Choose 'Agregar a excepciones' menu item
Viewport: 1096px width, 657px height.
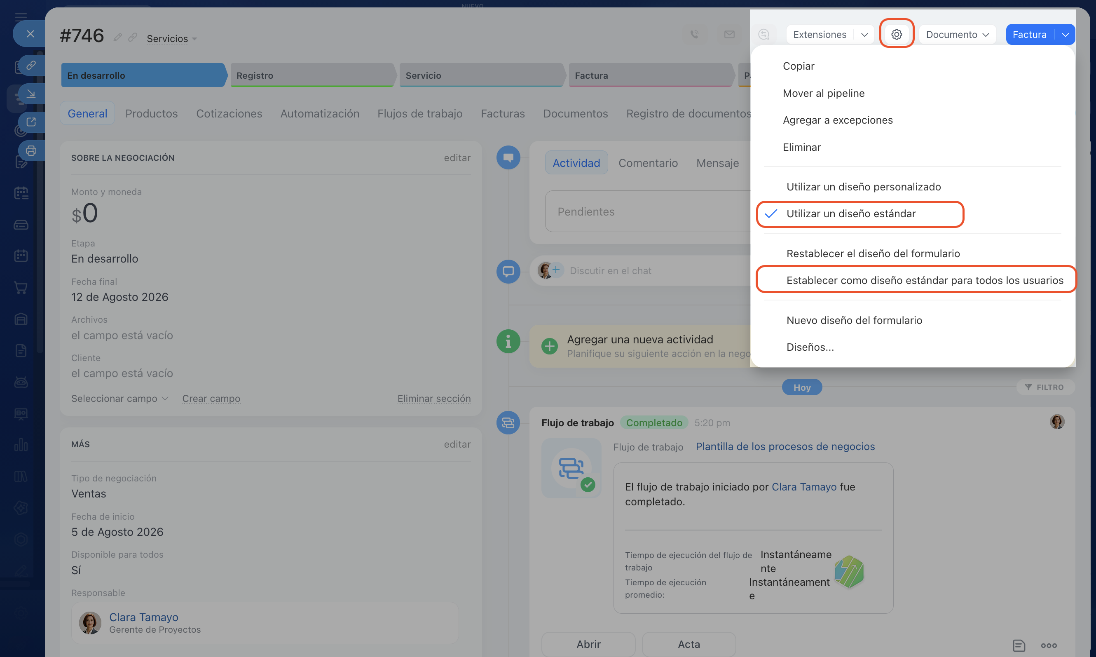838,120
